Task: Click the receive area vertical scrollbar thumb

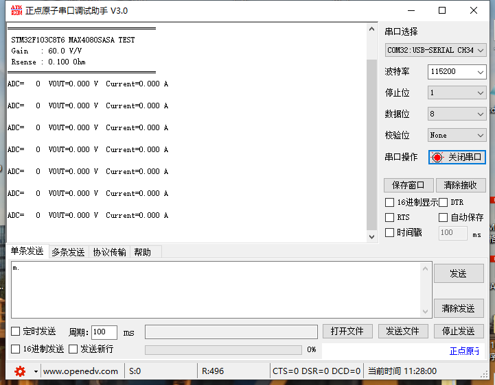Action: [372, 145]
